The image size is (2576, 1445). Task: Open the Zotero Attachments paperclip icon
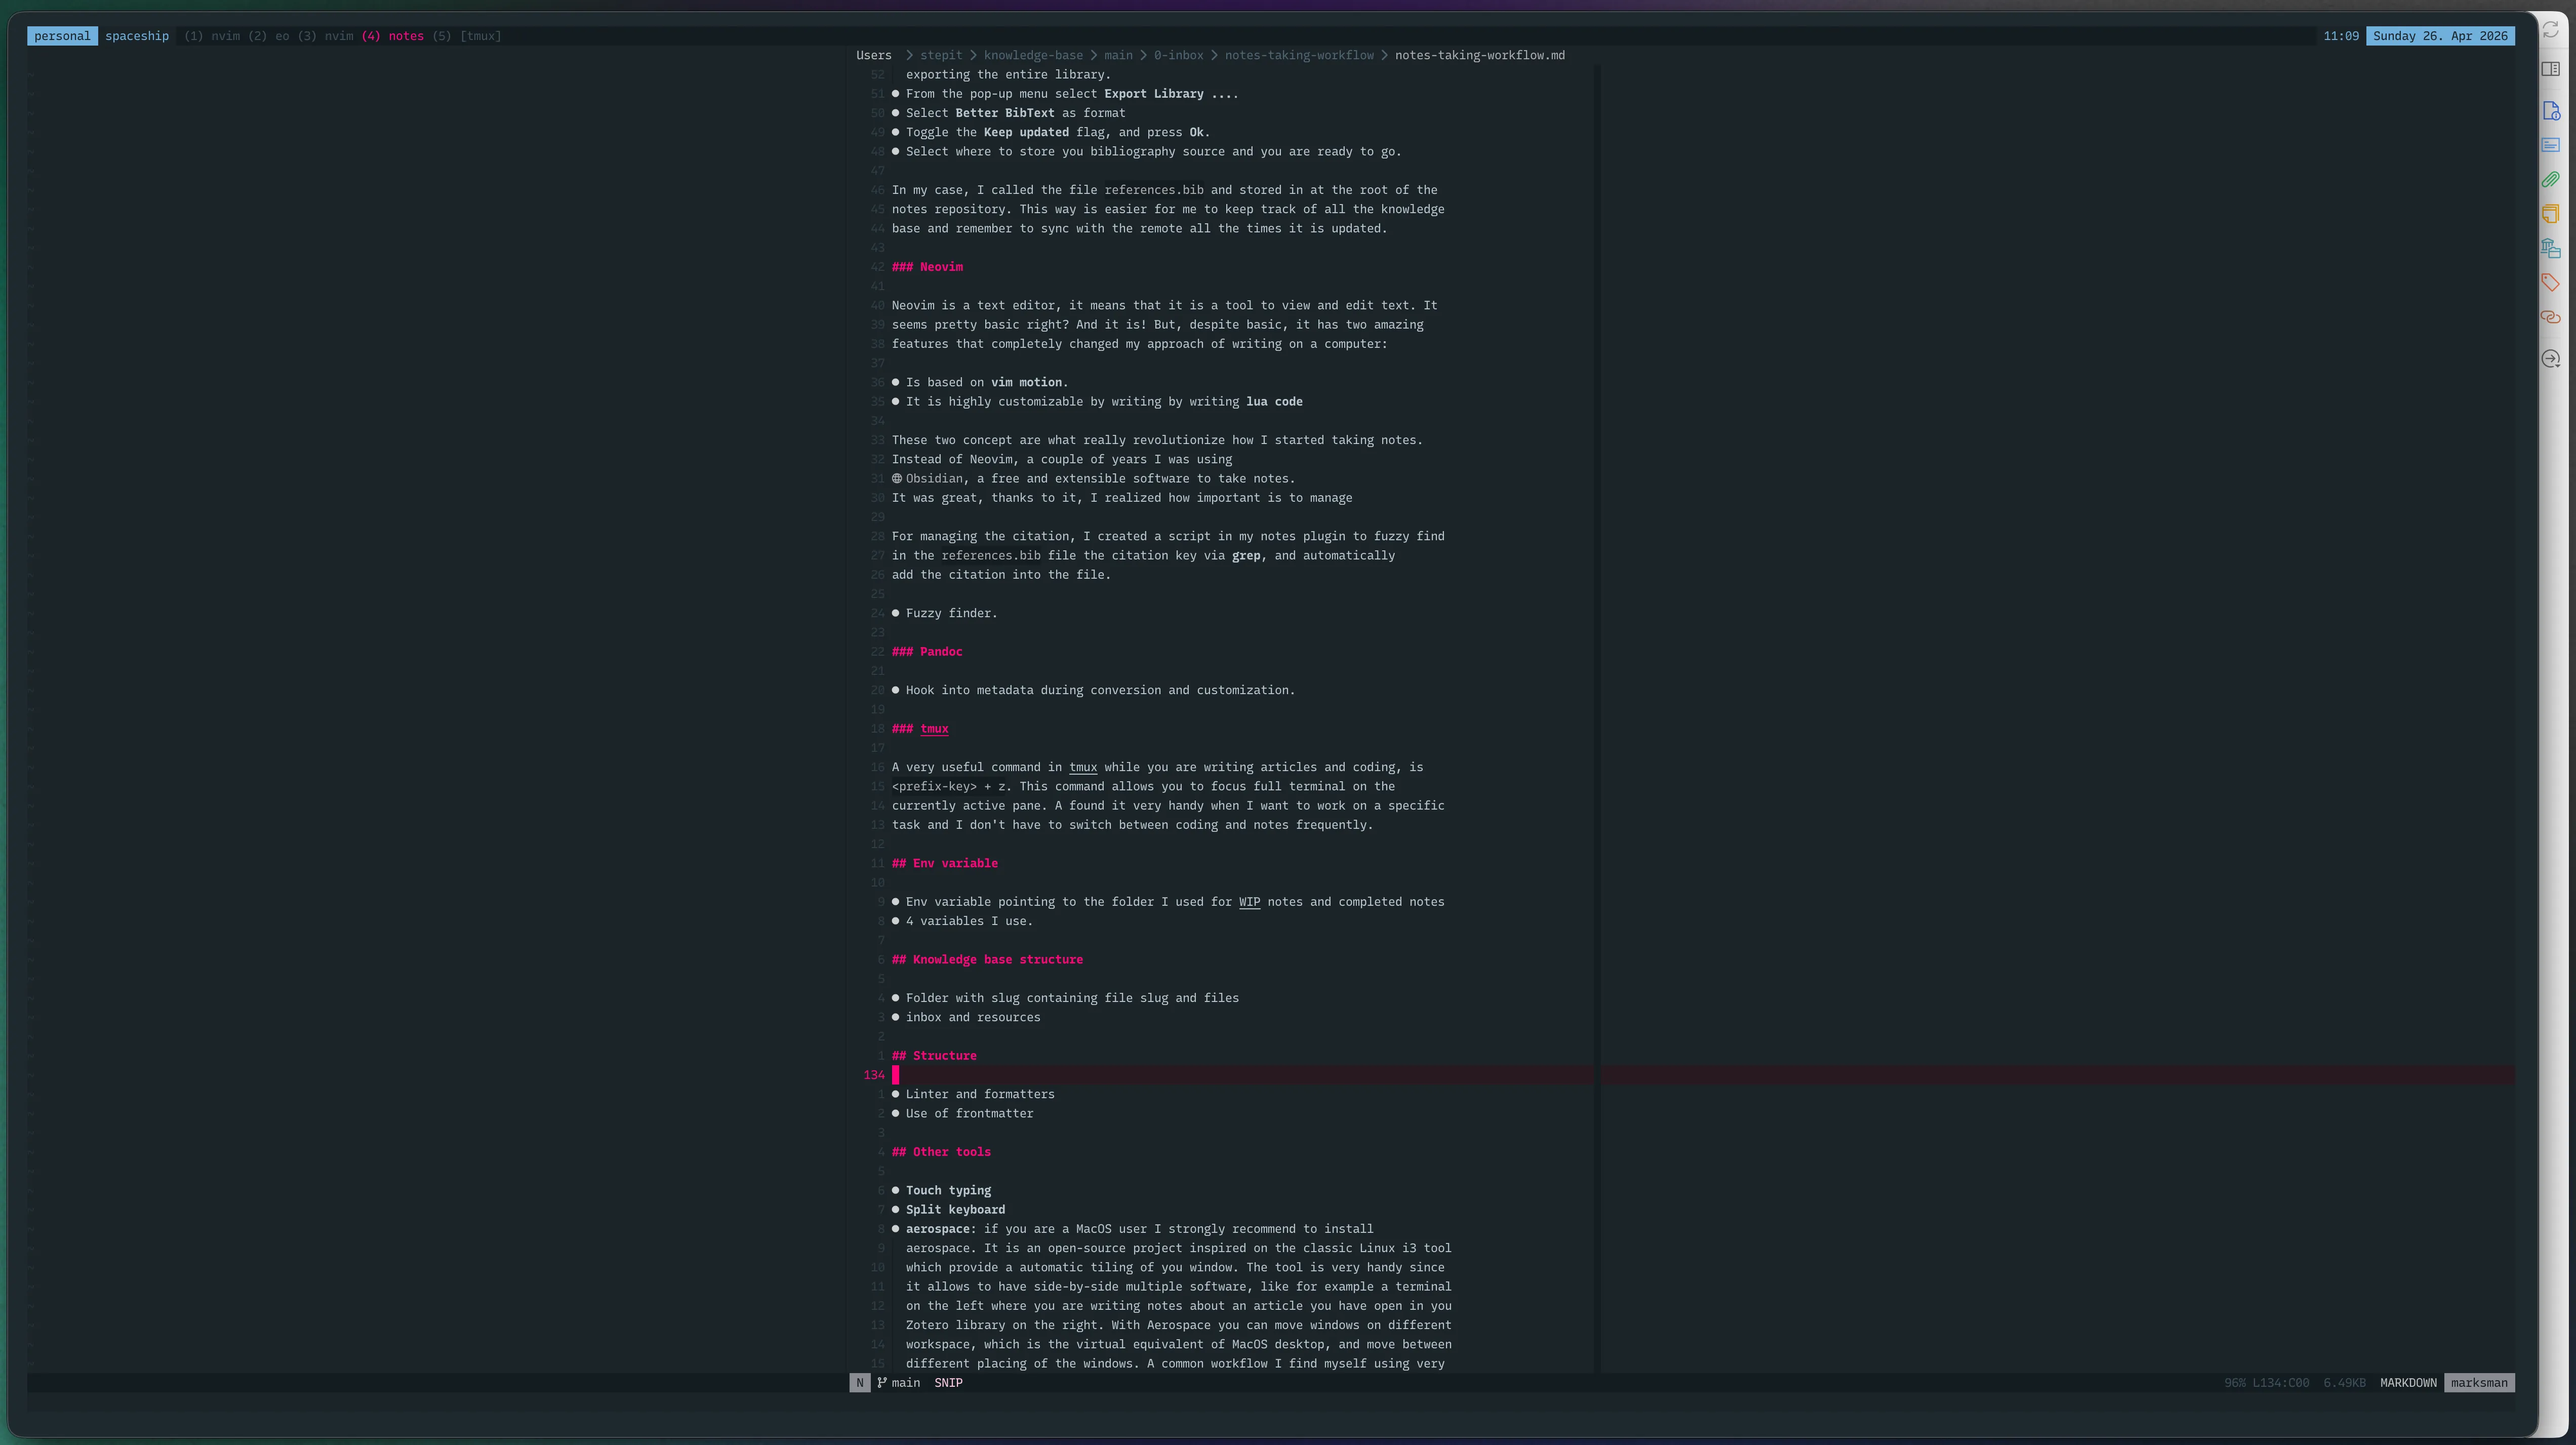[2551, 179]
